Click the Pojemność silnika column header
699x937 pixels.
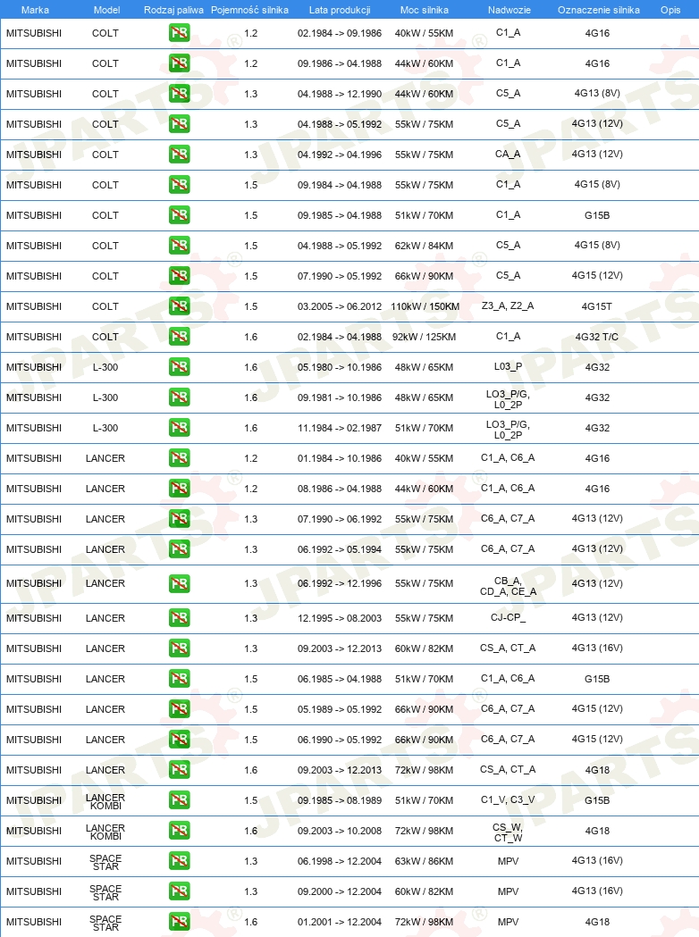249,10
